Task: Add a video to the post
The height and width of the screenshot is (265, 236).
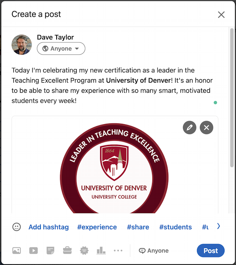Action: click(x=33, y=250)
